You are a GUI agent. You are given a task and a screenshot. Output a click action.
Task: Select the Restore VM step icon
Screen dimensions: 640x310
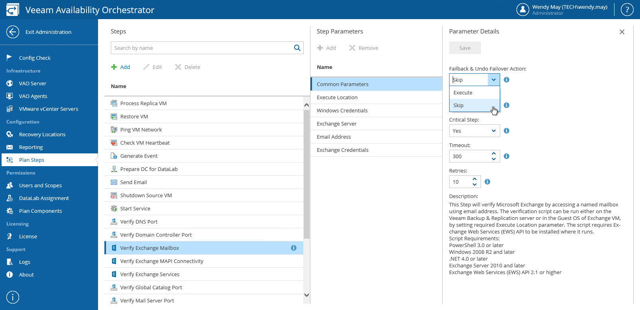tap(114, 116)
